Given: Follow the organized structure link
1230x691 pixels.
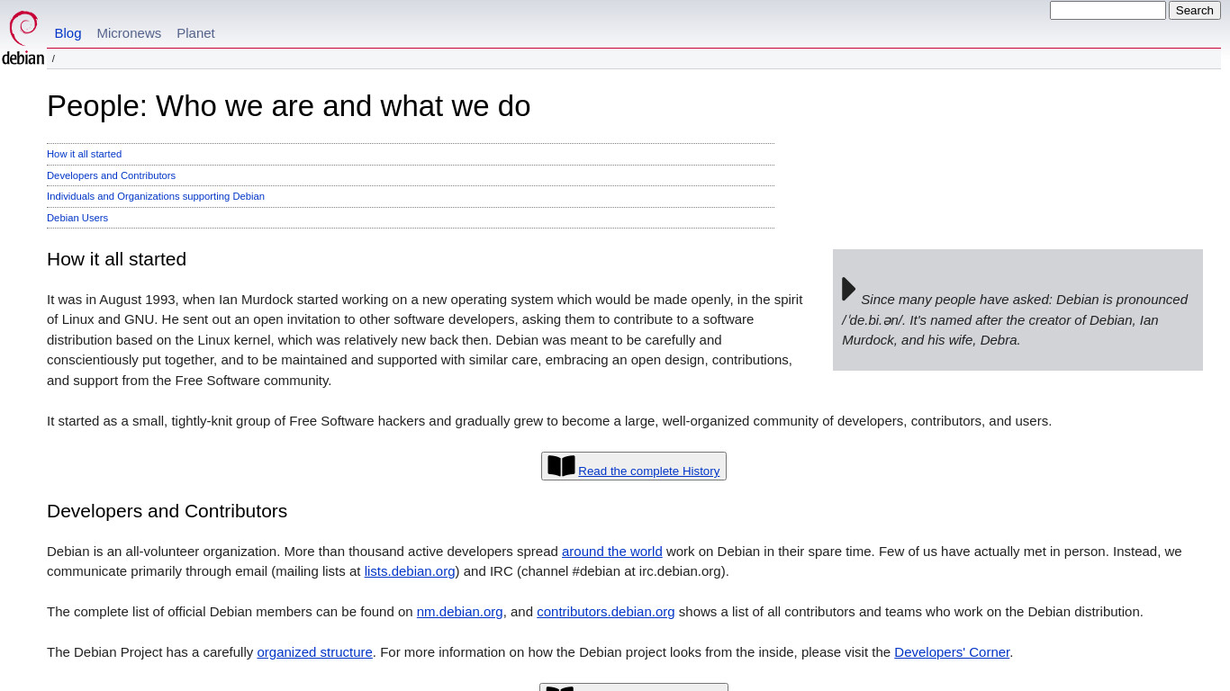Looking at the screenshot, I should 314,652.
